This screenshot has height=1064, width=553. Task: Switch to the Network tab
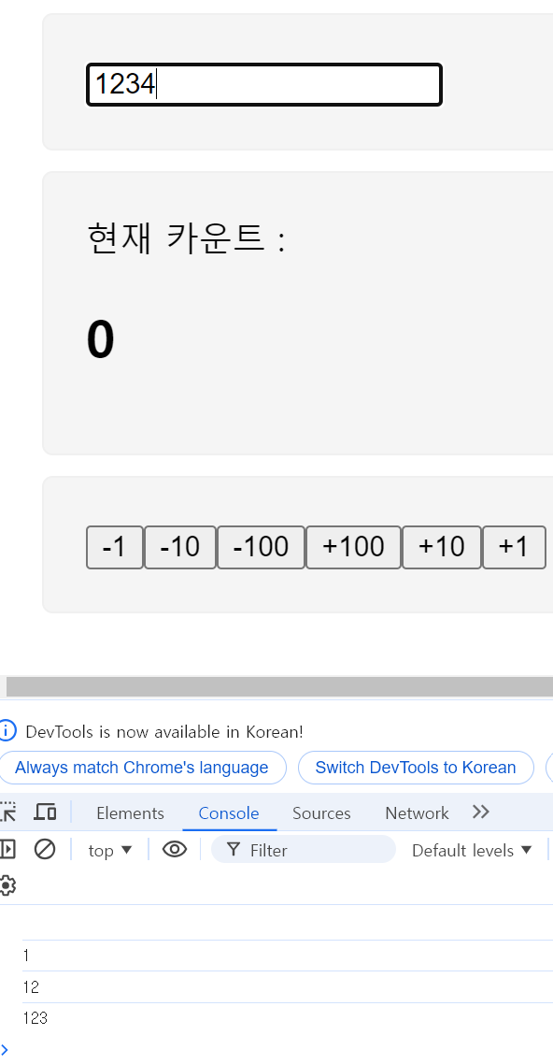(417, 812)
